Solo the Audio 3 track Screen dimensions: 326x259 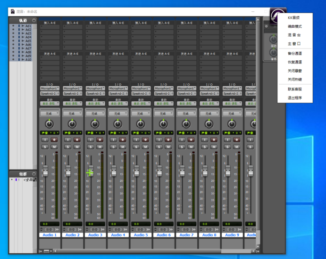pyautogui.click(x=91, y=147)
